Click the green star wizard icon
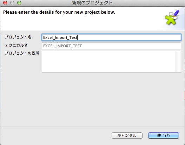The width and height of the screenshot is (185, 145). 171,20
